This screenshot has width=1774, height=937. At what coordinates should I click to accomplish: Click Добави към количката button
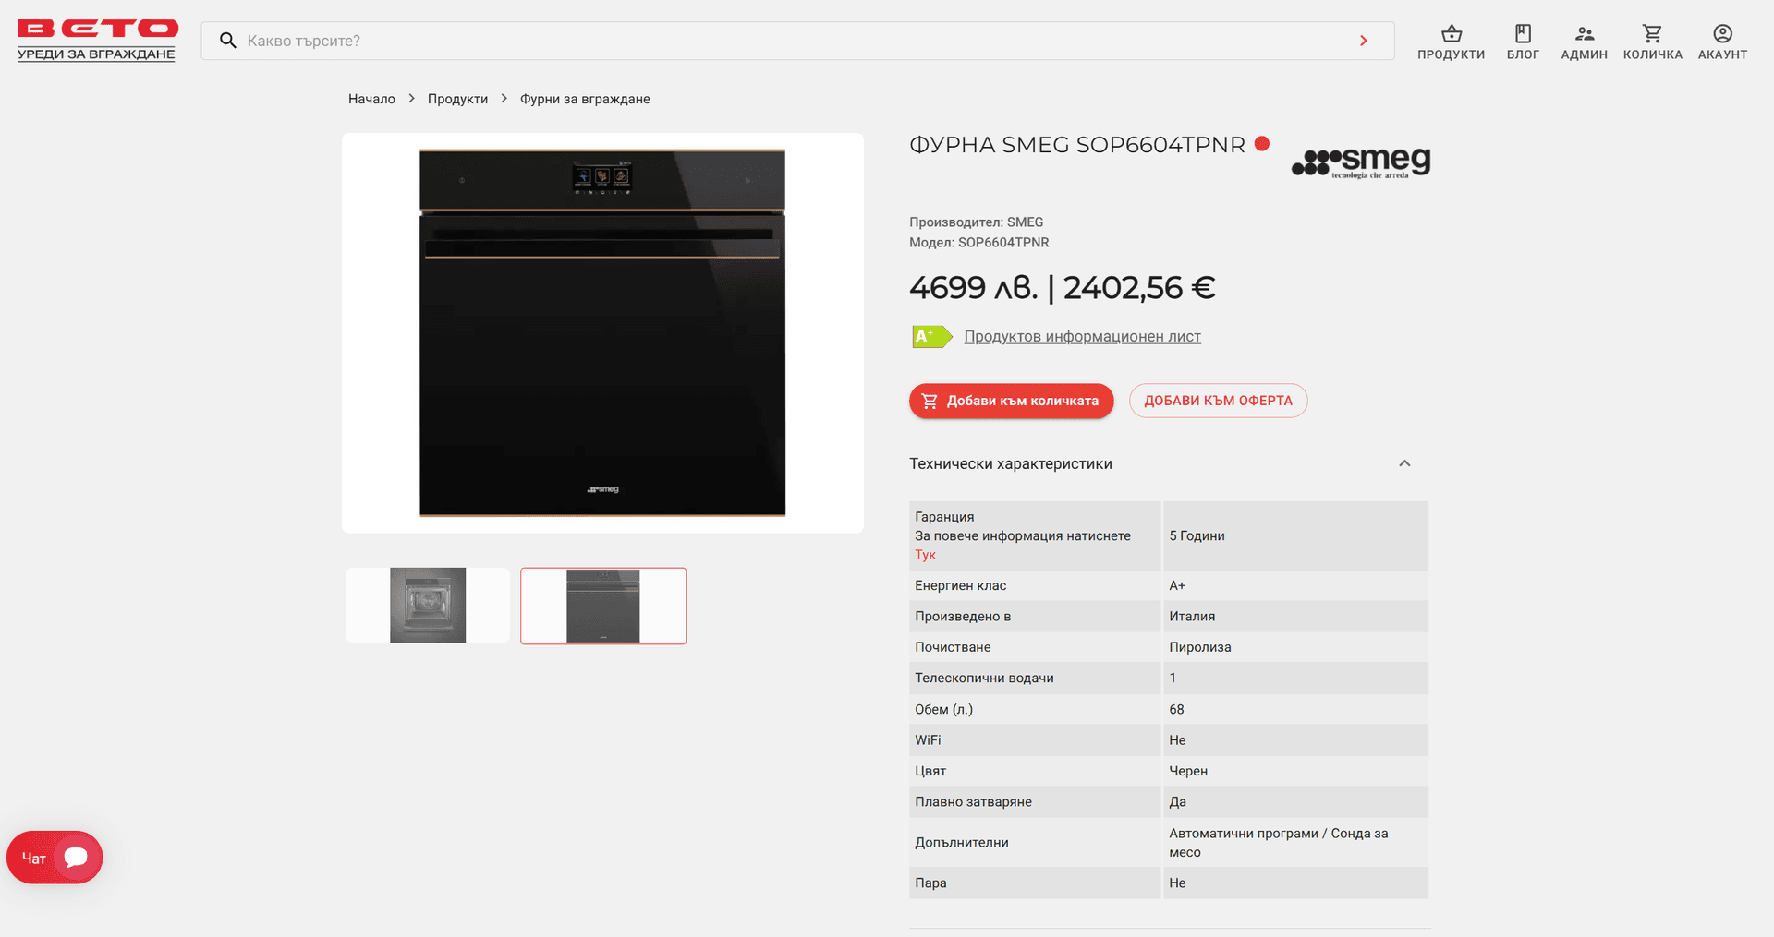pyautogui.click(x=1011, y=401)
